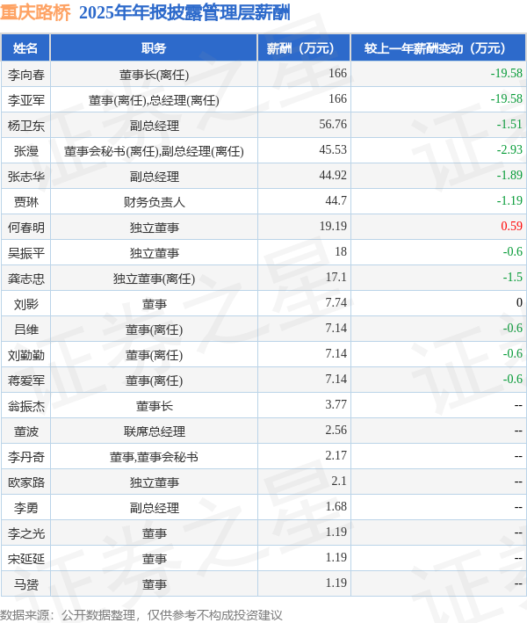Click salary value 45.53 for 张漫
Viewport: 527px width, 623px height.
pos(333,149)
